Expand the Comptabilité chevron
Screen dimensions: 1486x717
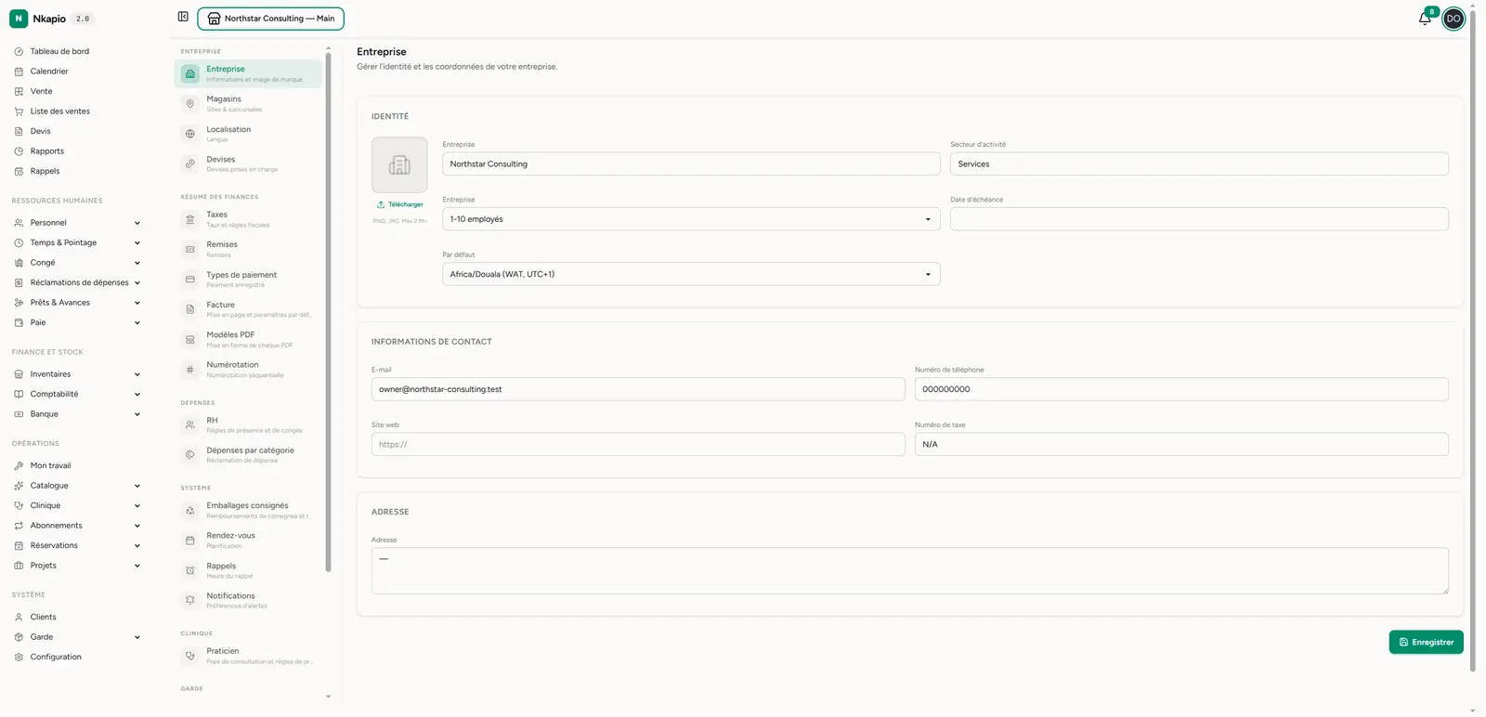tap(137, 395)
